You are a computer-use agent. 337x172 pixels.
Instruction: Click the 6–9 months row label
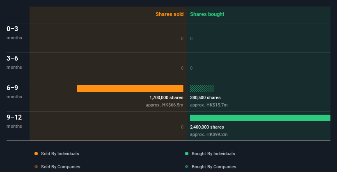14,92
